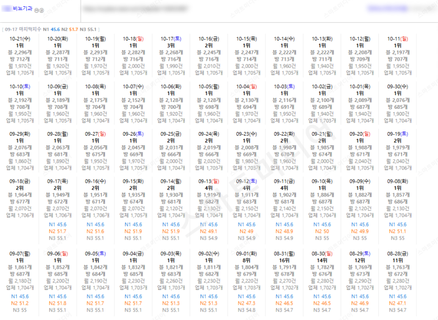Image resolution: width=438 pixels, height=320 pixels.
Task: Click the 09-13(일) date cell
Action: tap(209, 181)
